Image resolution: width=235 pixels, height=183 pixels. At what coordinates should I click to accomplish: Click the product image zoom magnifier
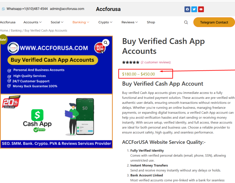click(x=106, y=43)
